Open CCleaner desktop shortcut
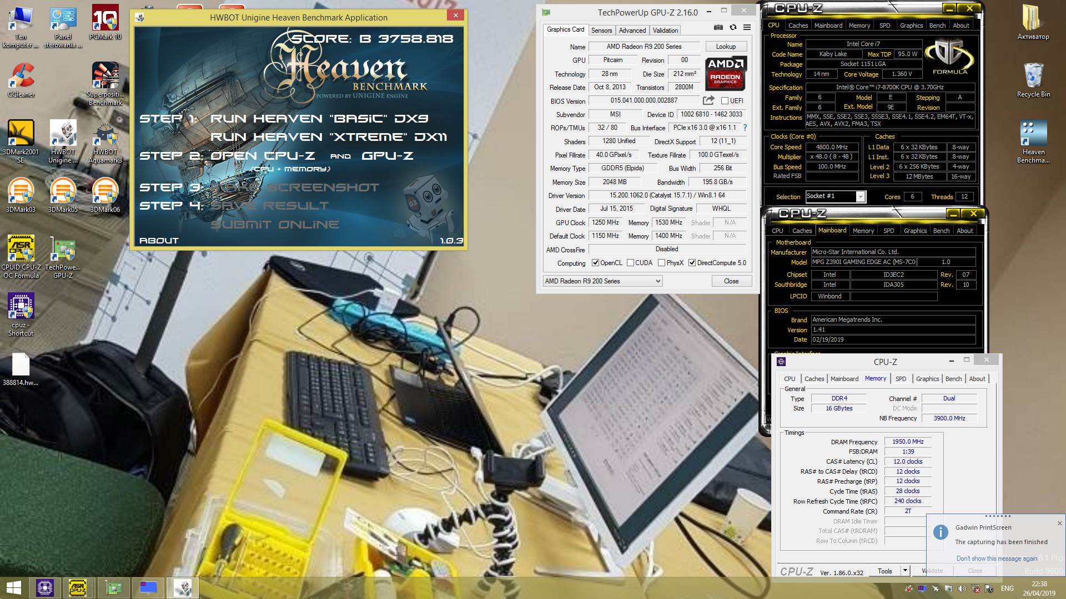Screen dimensions: 1066x599 click(x=21, y=81)
